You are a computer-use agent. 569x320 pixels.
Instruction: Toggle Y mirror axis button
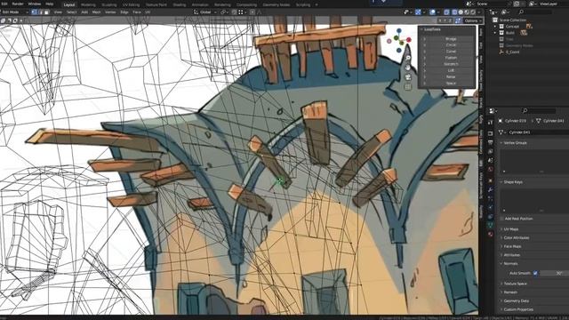pos(445,20)
